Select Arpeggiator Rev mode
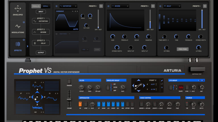This screenshot has height=122, width=218. pyautogui.click(x=118, y=104)
